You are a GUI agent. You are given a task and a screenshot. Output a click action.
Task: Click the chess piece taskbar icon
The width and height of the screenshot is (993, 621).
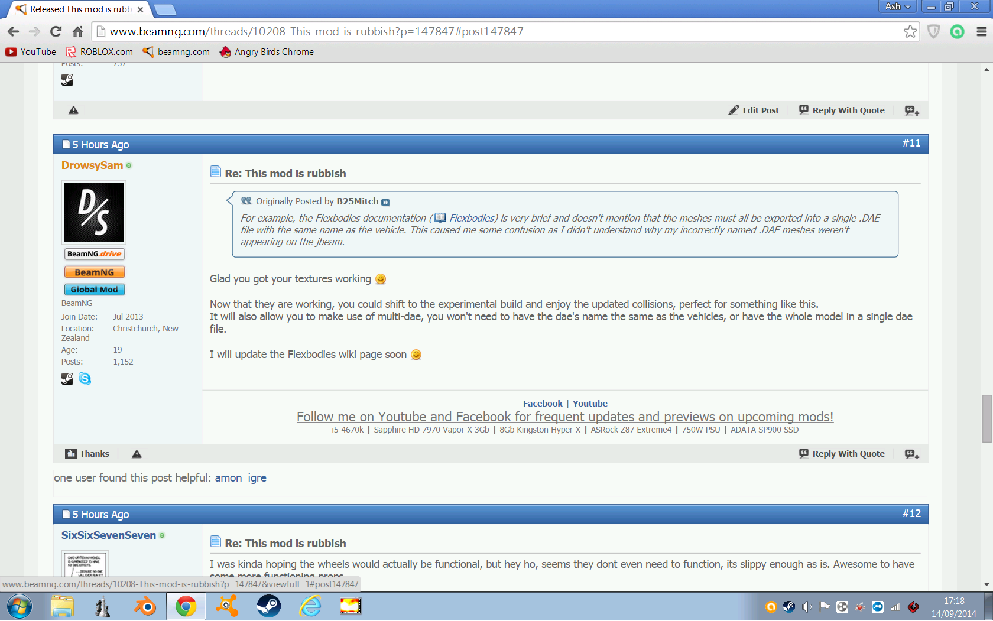(x=103, y=607)
